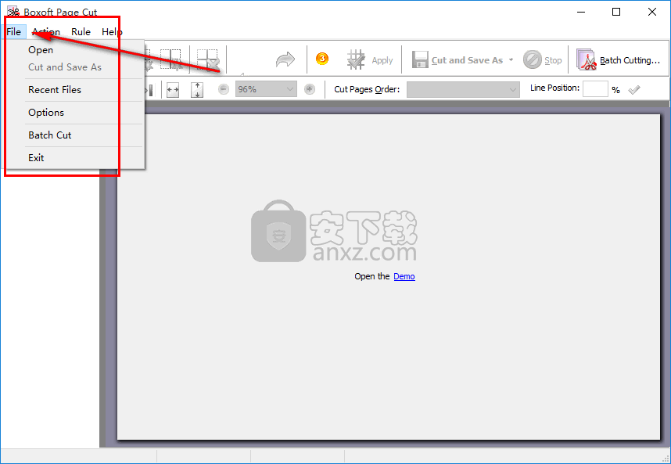The width and height of the screenshot is (671, 464).
Task: Open the File menu
Action: (14, 31)
